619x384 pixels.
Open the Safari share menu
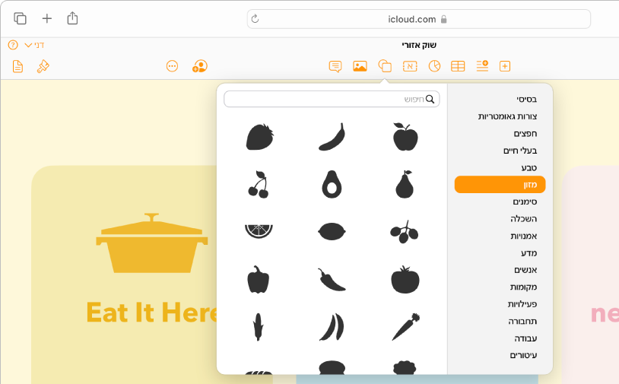(x=72, y=18)
